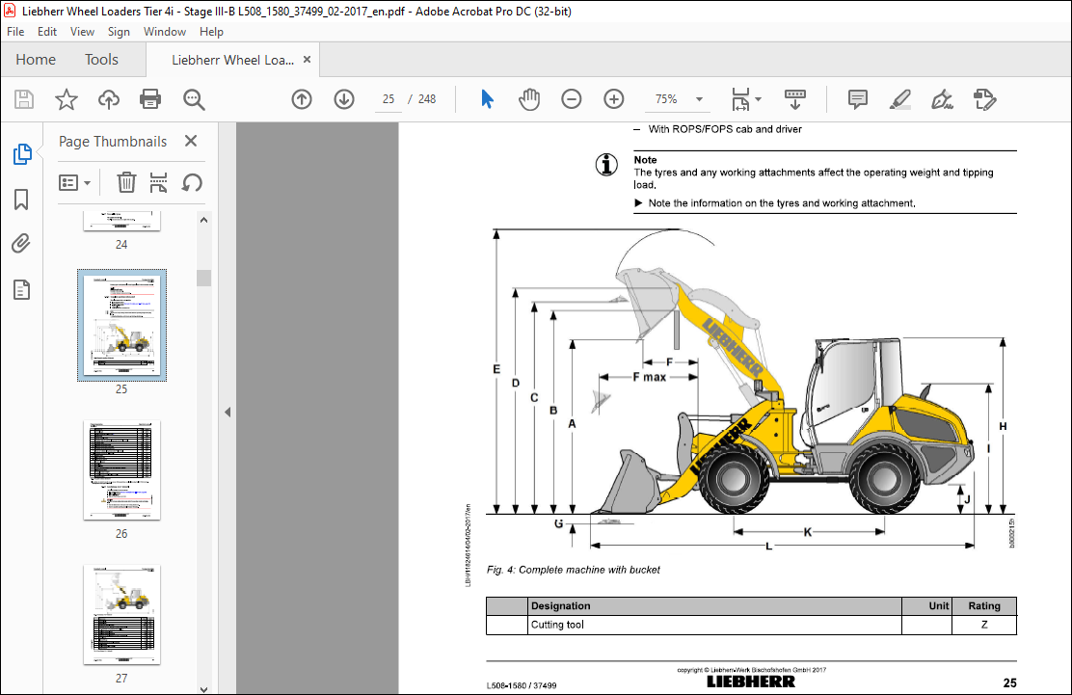1072x695 pixels.
Task: Open the thumbnail options dropdown
Action: 74,182
